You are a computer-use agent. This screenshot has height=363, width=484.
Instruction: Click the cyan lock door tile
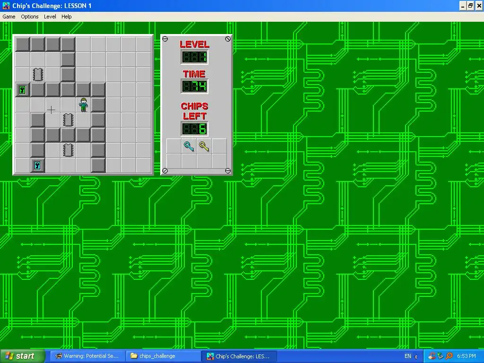click(38, 165)
